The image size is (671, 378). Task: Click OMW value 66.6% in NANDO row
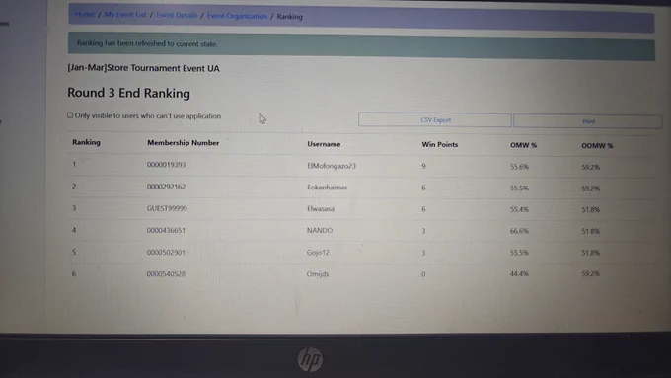point(519,231)
